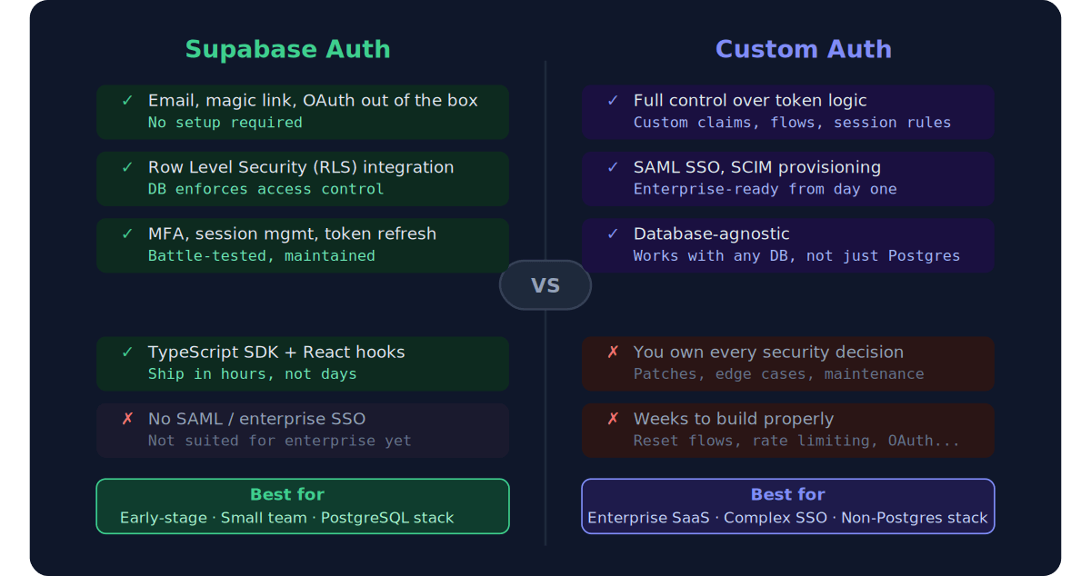
Task: Click the checkmark beside Email, magic link, OAuth
Action: [127, 101]
